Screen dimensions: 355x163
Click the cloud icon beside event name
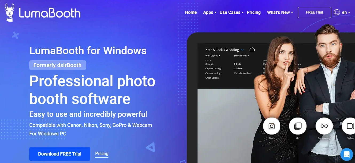[x=252, y=49]
